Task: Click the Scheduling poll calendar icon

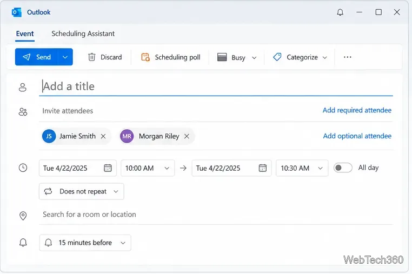Action: [x=145, y=57]
